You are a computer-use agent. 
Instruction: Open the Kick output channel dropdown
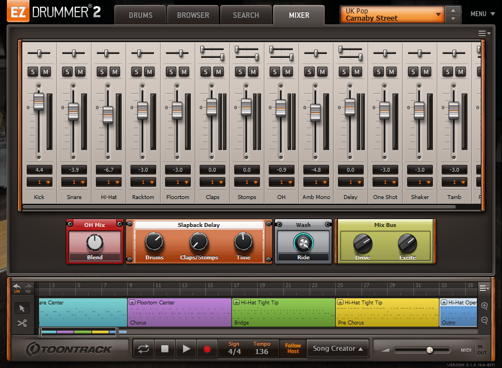click(40, 182)
